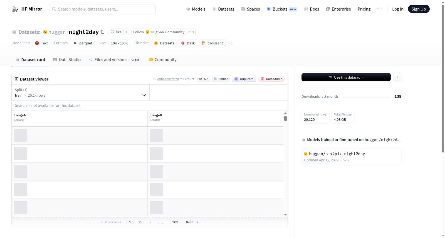Click the Duplicate button

coord(244,79)
